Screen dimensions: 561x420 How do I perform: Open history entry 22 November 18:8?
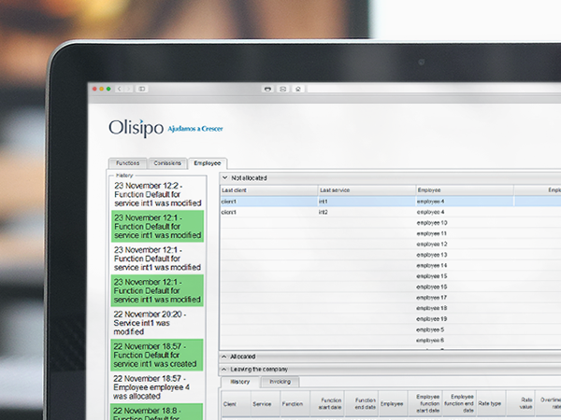click(157, 412)
